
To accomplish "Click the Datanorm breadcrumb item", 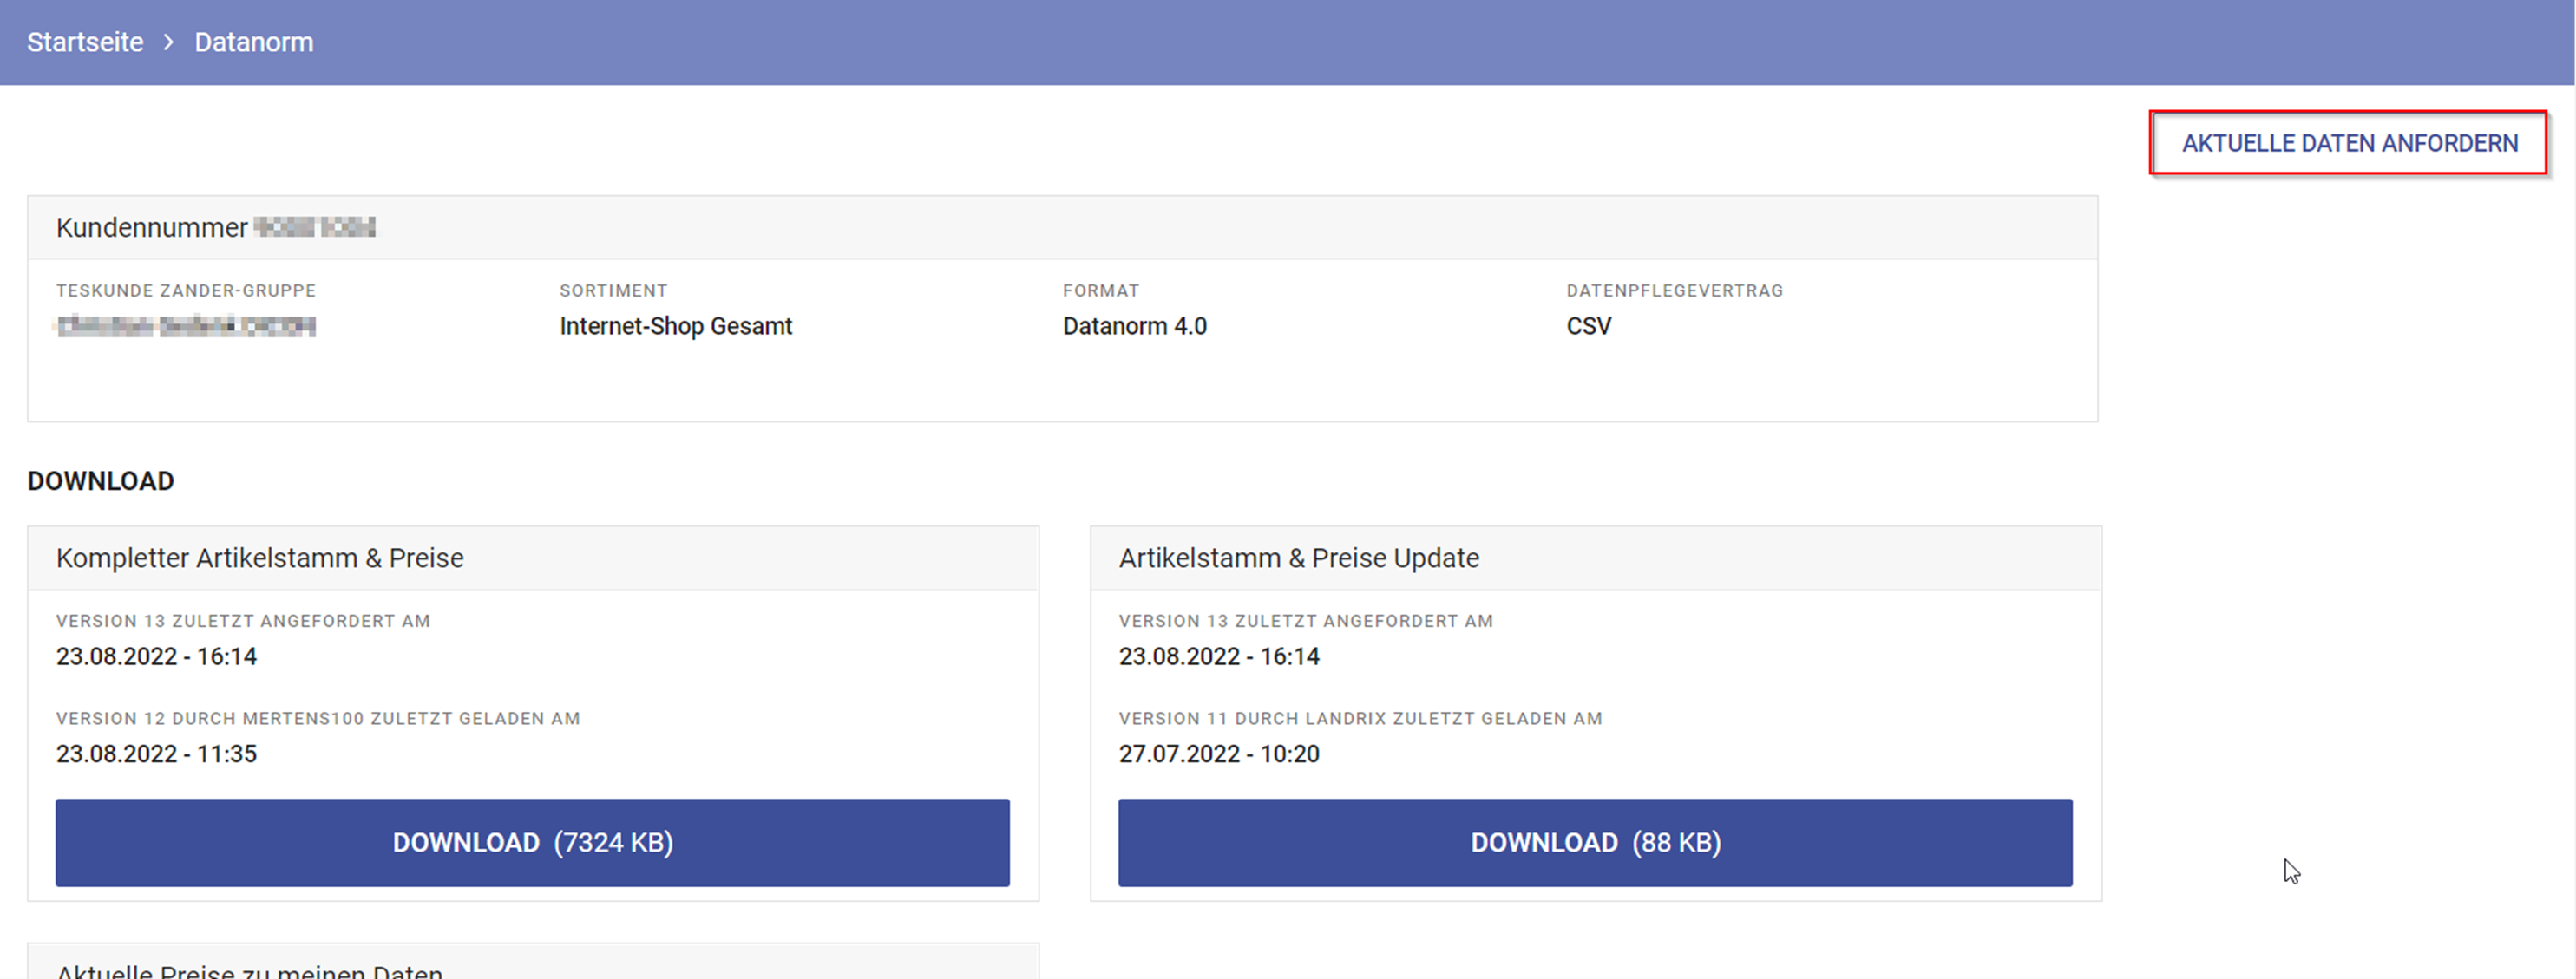I will point(253,42).
